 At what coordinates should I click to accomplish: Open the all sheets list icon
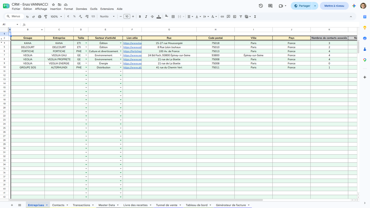(19, 205)
